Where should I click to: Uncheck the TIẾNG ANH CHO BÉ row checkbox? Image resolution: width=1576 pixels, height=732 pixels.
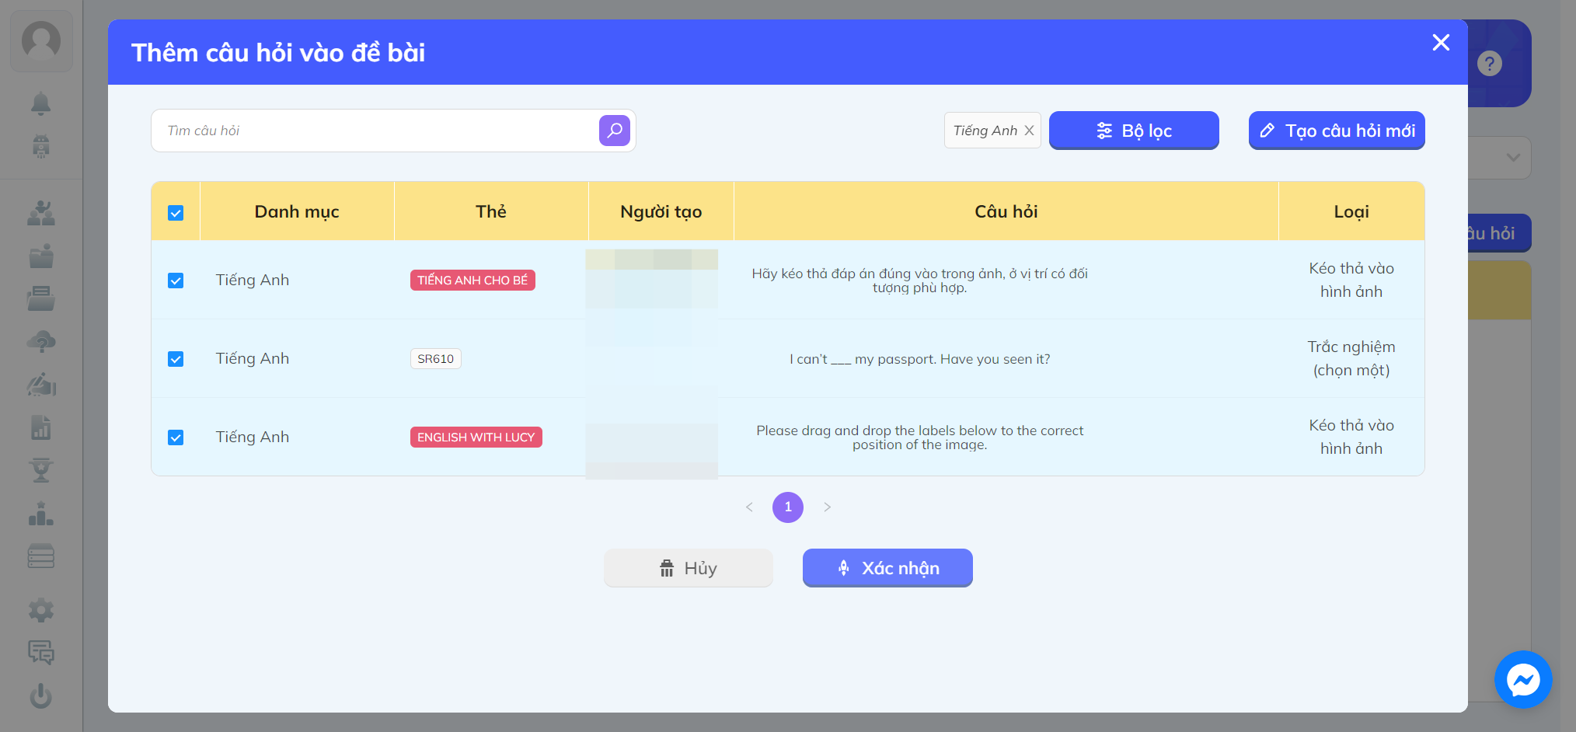click(x=176, y=281)
